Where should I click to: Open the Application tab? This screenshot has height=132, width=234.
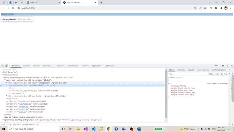97,66
